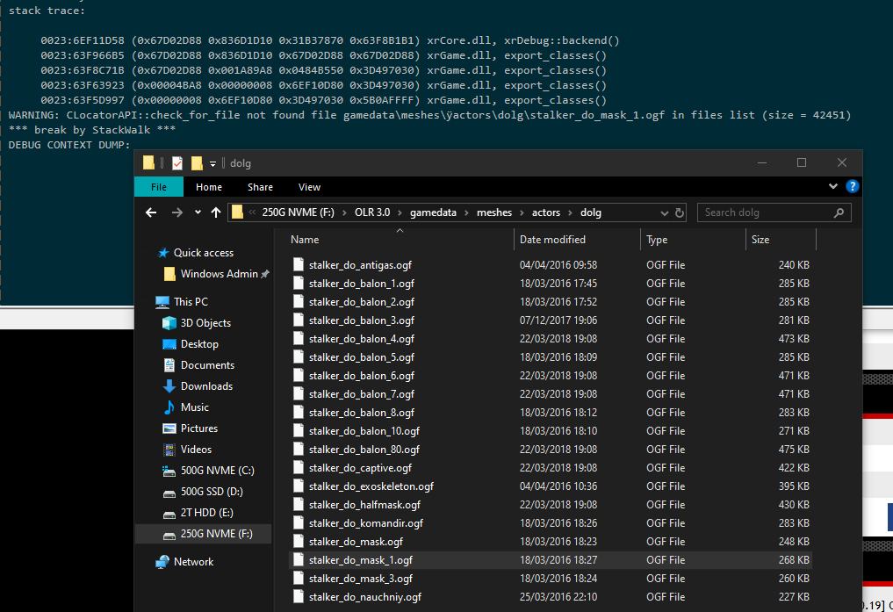
Task: Go up one folder level arrow
Action: (215, 212)
